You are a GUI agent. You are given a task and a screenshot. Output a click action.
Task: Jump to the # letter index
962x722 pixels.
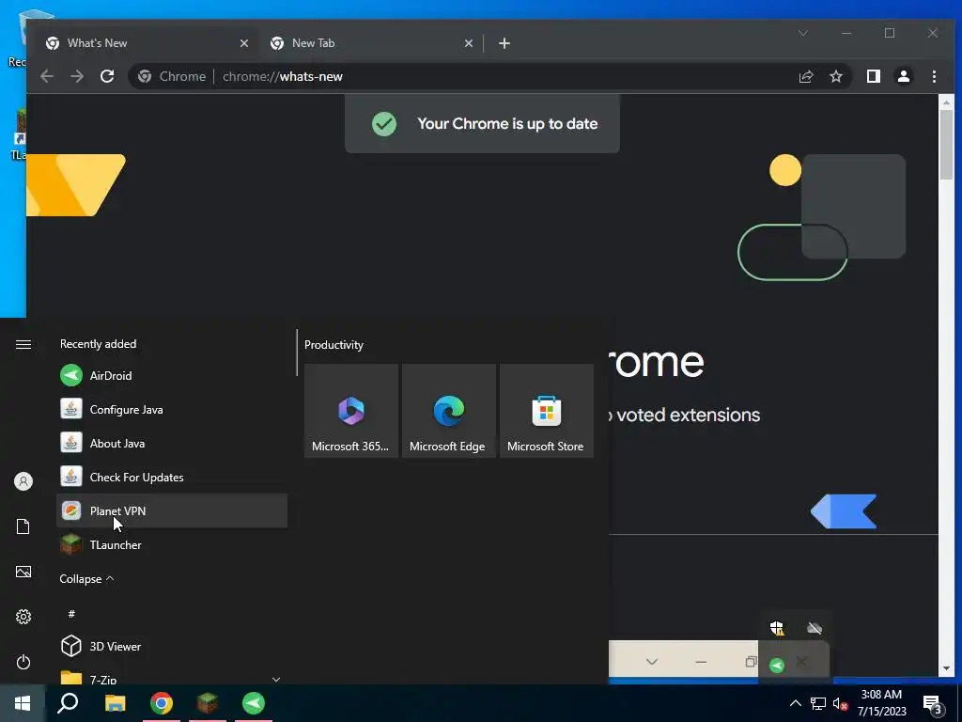[x=71, y=613]
